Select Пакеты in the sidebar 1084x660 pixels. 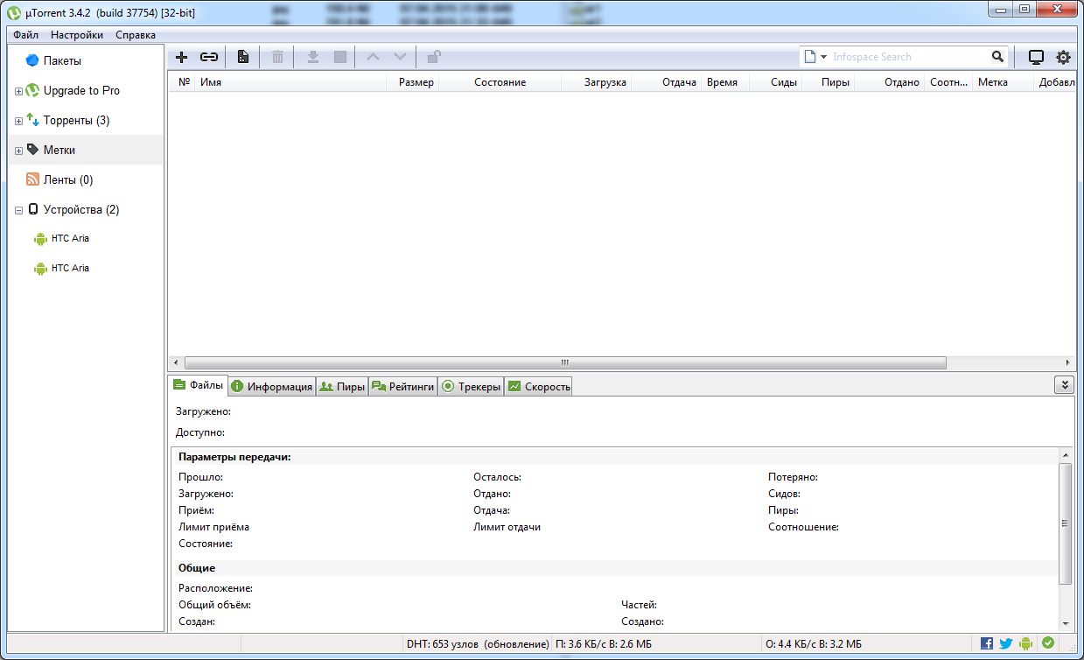point(62,60)
